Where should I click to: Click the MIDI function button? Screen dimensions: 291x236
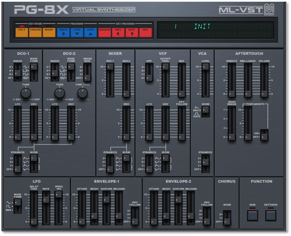tap(253, 216)
